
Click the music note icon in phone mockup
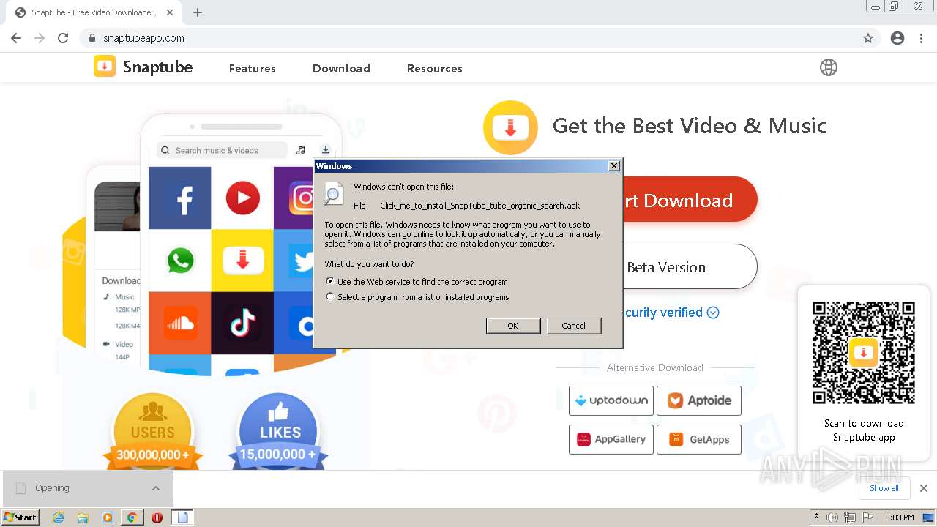(300, 150)
